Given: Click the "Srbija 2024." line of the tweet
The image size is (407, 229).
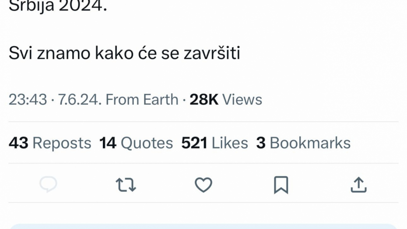Looking at the screenshot, I should coord(57,7).
